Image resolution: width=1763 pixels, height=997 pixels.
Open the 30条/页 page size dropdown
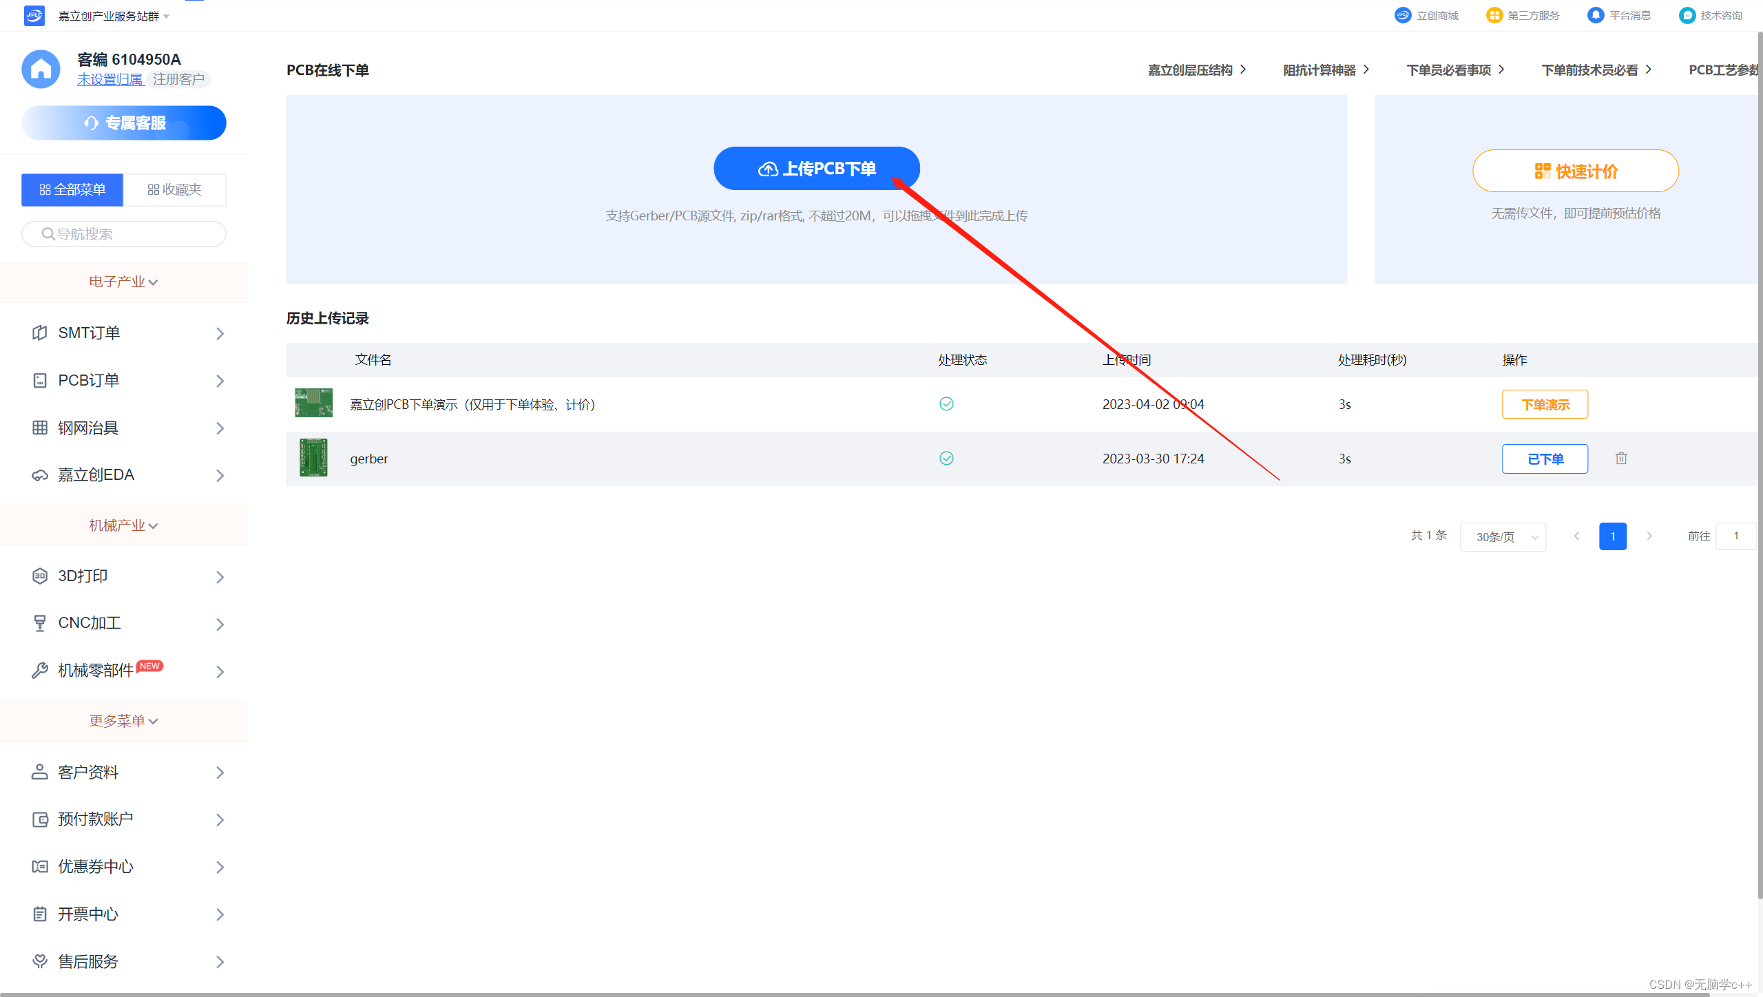pyautogui.click(x=1503, y=536)
